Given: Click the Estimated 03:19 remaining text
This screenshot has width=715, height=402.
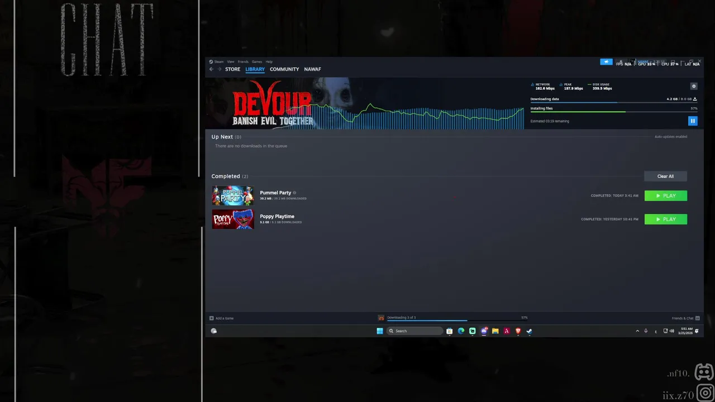Looking at the screenshot, I should 550,121.
